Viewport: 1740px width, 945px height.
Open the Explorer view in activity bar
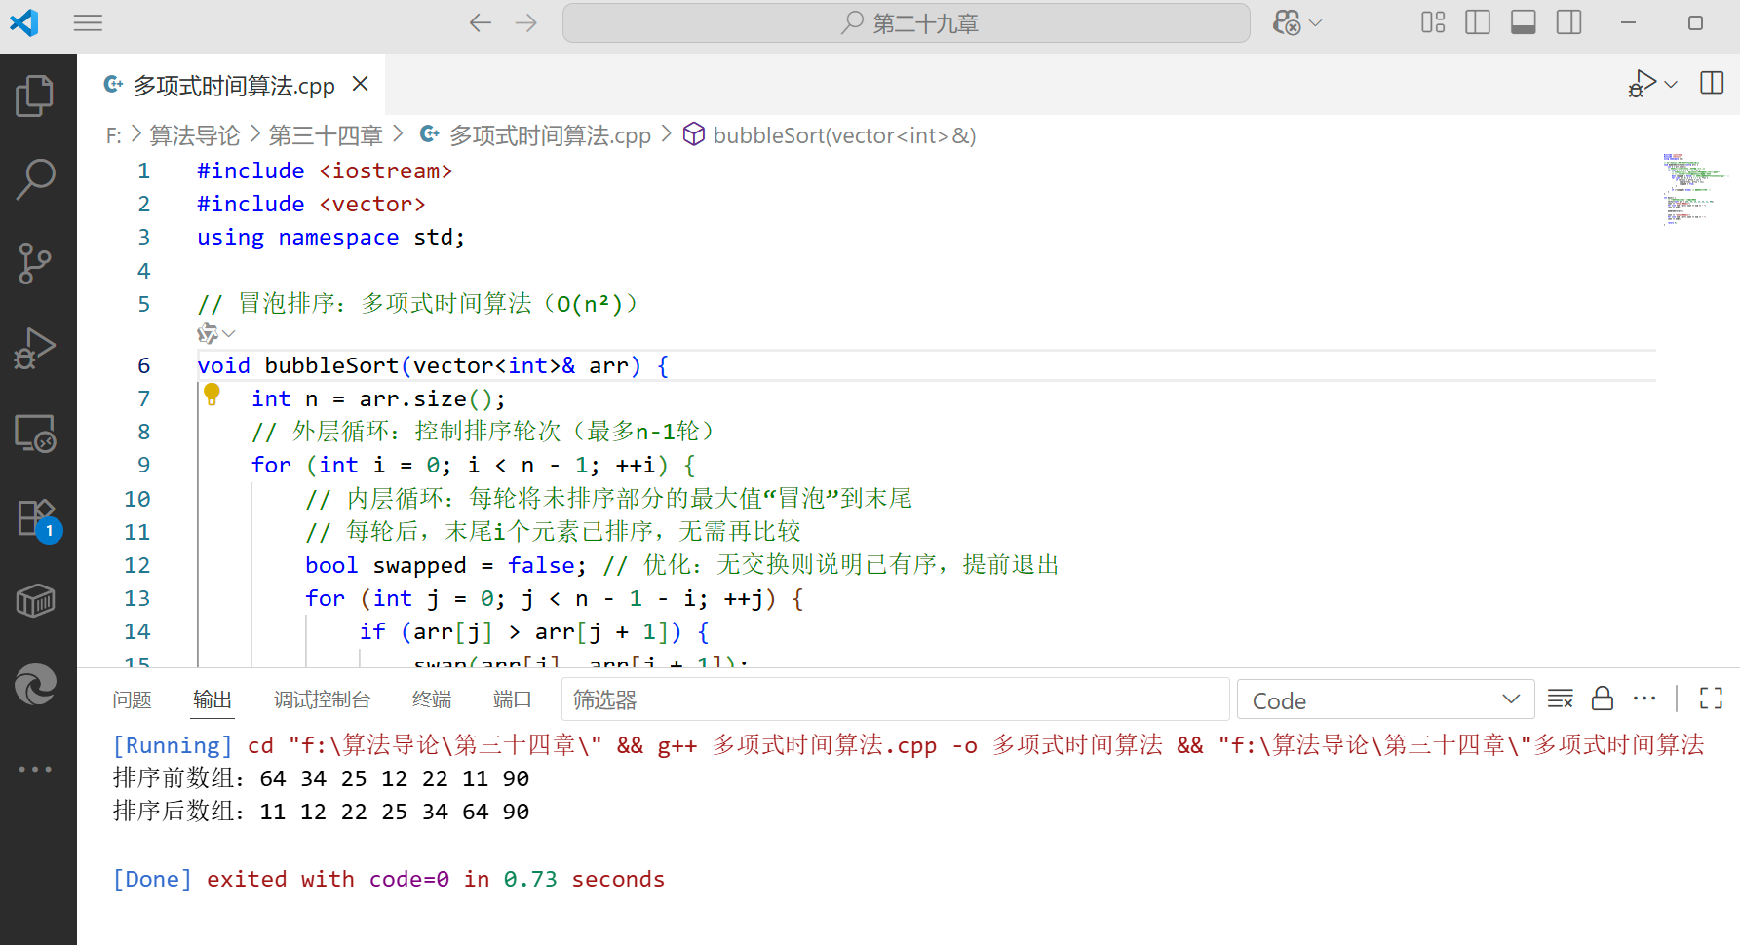[35, 95]
